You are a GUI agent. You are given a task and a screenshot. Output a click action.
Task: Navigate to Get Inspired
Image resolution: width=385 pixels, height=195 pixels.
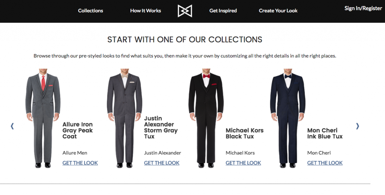click(x=223, y=11)
